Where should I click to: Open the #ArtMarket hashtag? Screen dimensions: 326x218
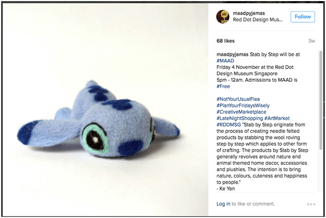click(x=277, y=118)
